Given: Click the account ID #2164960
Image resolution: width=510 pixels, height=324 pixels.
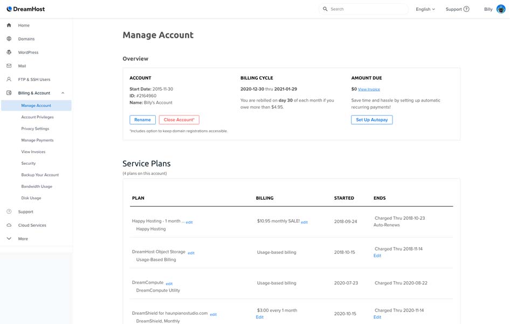Looking at the screenshot, I should (x=146, y=96).
